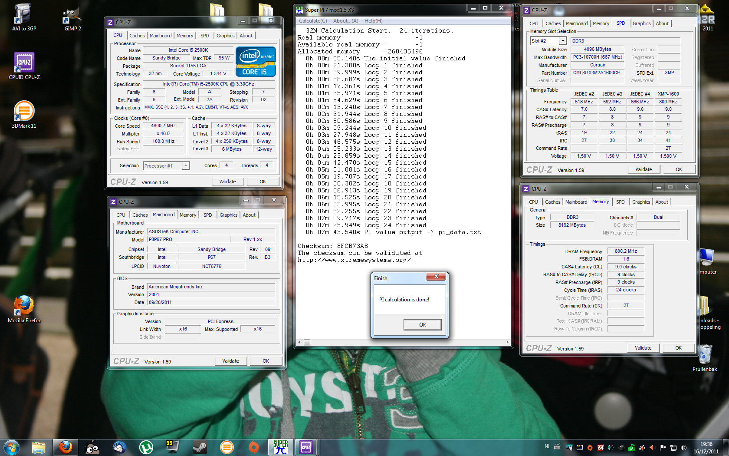Click Validate in CPU-Z processor window
This screenshot has width=729, height=456.
227,182
